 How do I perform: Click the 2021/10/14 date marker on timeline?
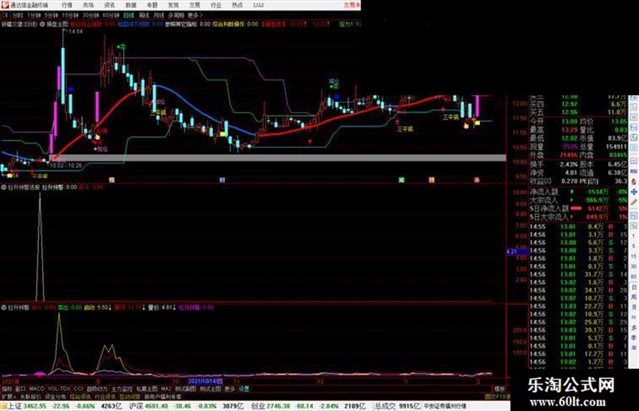(x=206, y=382)
